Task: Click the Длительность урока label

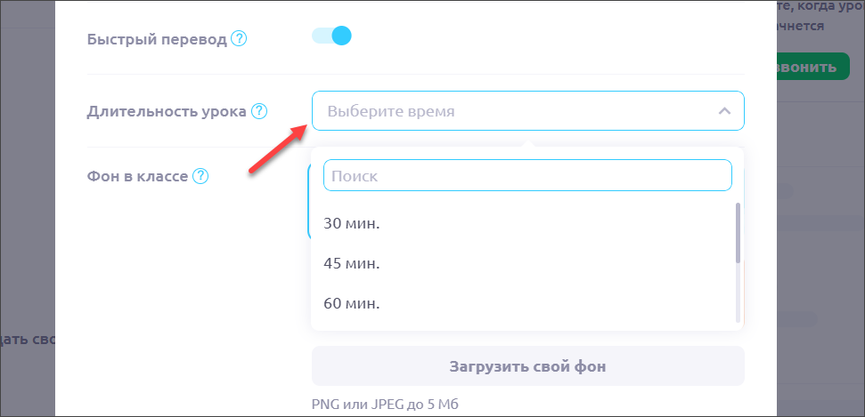Action: (167, 112)
